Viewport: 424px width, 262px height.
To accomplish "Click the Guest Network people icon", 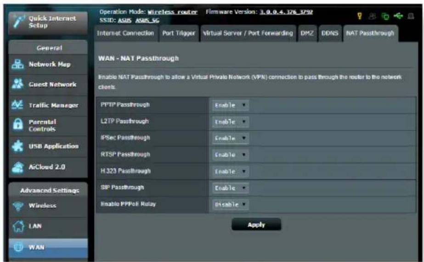I will click(17, 84).
